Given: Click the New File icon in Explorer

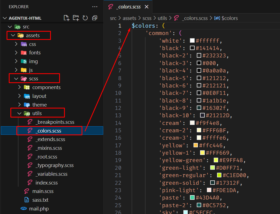Looking at the screenshot, I should (67, 18).
